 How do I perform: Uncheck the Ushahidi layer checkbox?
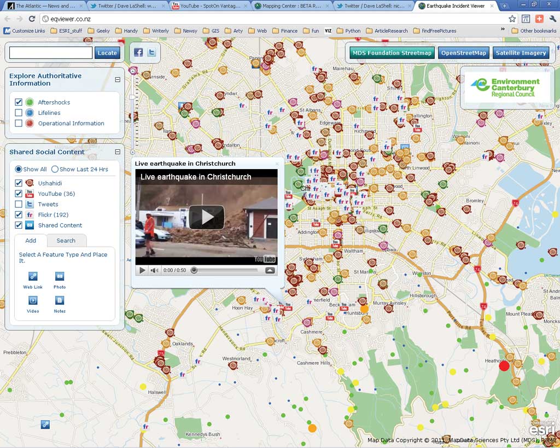click(x=19, y=183)
